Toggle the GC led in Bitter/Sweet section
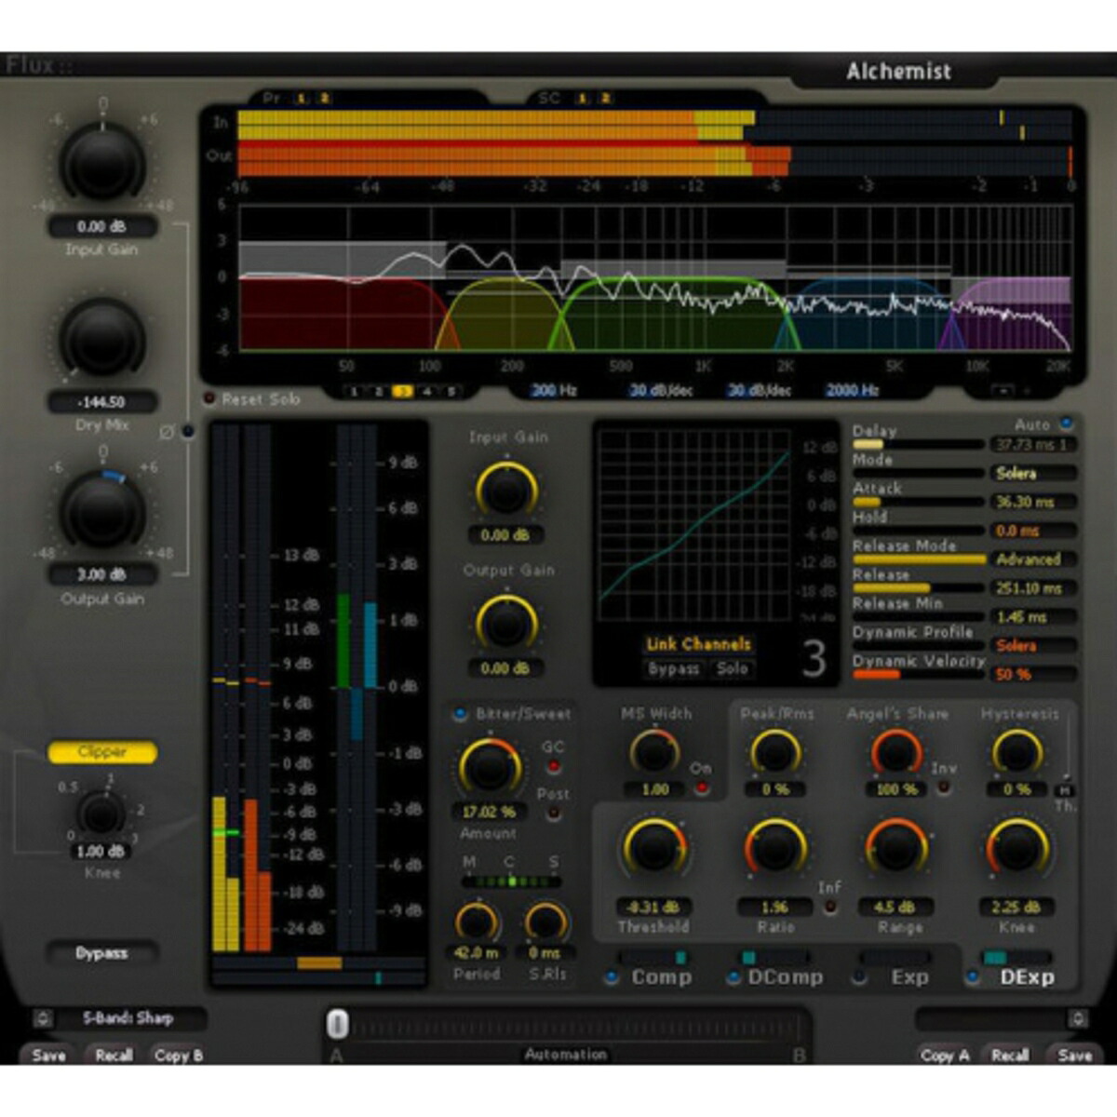Viewport: 1117px width, 1117px height. click(x=553, y=767)
